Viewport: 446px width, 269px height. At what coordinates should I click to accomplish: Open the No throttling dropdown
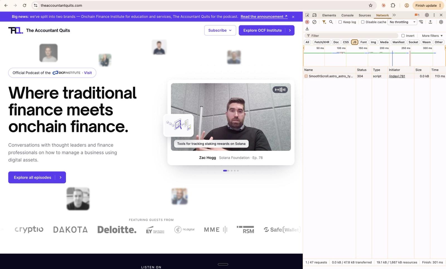tap(402, 22)
